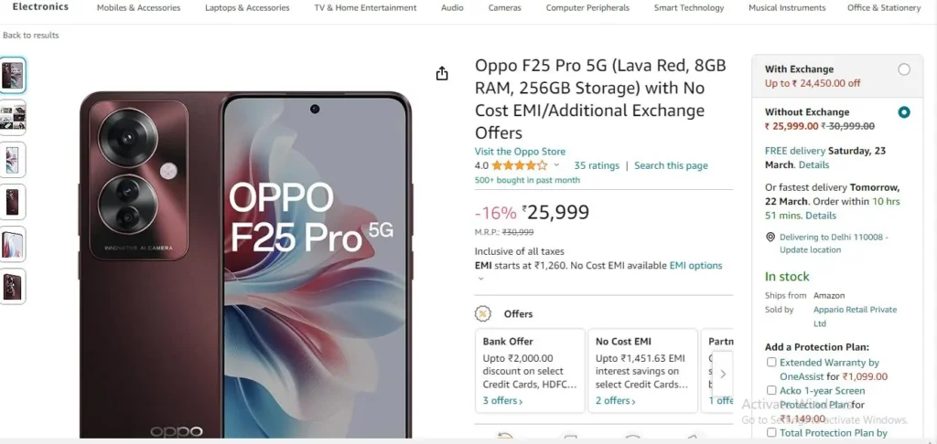This screenshot has height=444, width=937.
Task: Open Mobiles & Accessories menu
Action: (x=139, y=7)
